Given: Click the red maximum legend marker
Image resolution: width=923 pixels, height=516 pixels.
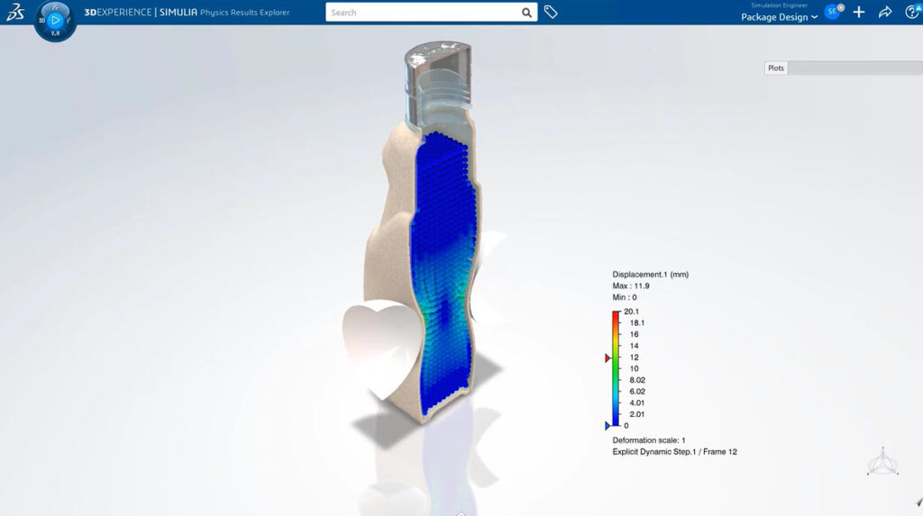Looking at the screenshot, I should (x=608, y=358).
